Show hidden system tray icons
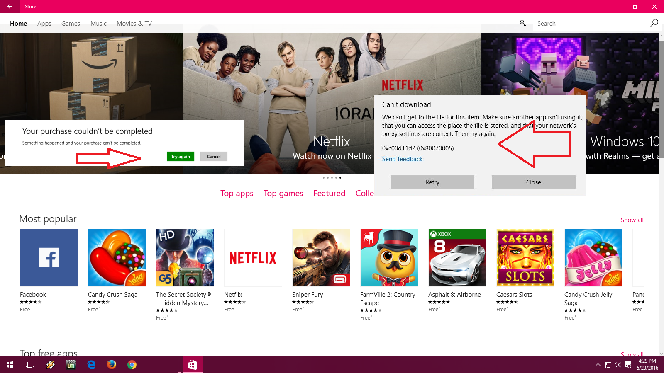This screenshot has height=373, width=664. pos(598,365)
